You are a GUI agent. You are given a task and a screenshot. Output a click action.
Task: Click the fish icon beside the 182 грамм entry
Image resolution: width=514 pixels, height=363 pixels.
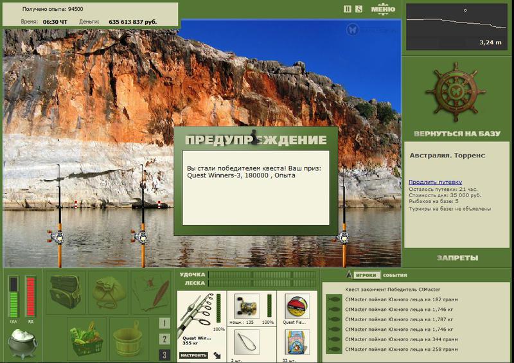pos(334,299)
